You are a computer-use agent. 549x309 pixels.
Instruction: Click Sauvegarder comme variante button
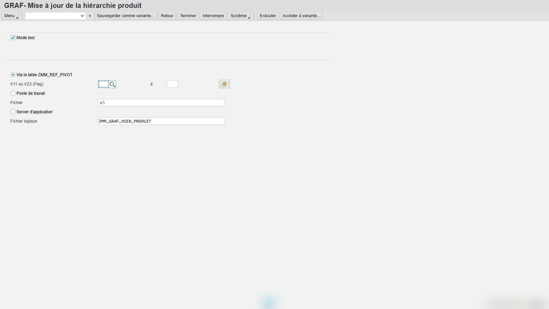pos(126,16)
